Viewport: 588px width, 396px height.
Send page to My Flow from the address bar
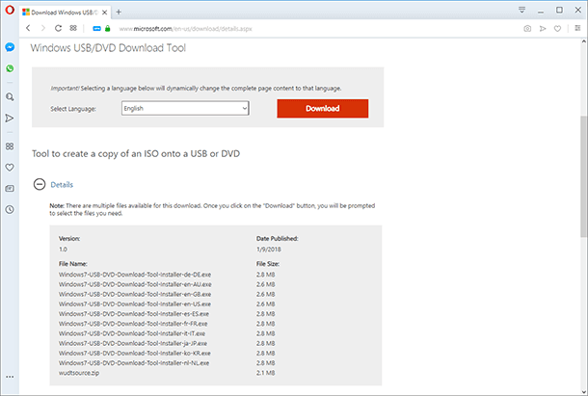click(x=543, y=29)
